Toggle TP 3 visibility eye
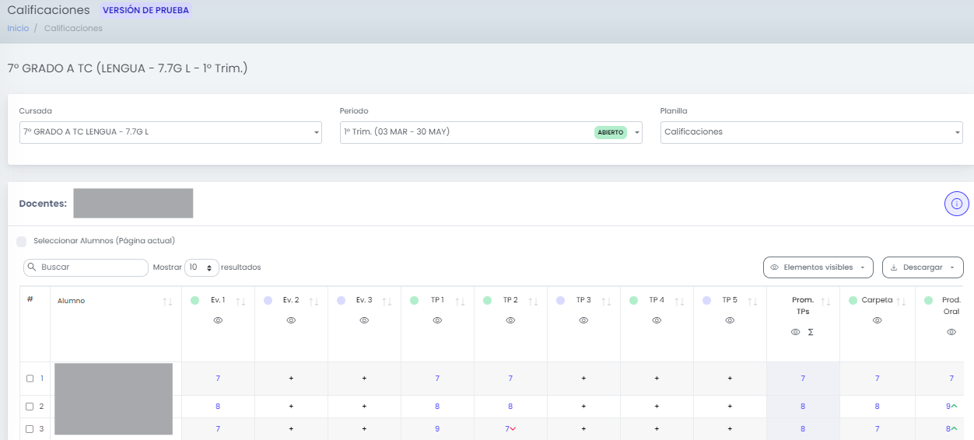This screenshot has height=440, width=974. pos(583,320)
